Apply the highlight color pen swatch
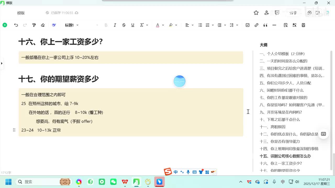 (171, 25)
